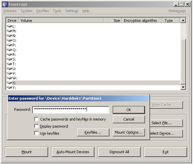
Task: Click the Select Device... button
Action: coord(166,133)
